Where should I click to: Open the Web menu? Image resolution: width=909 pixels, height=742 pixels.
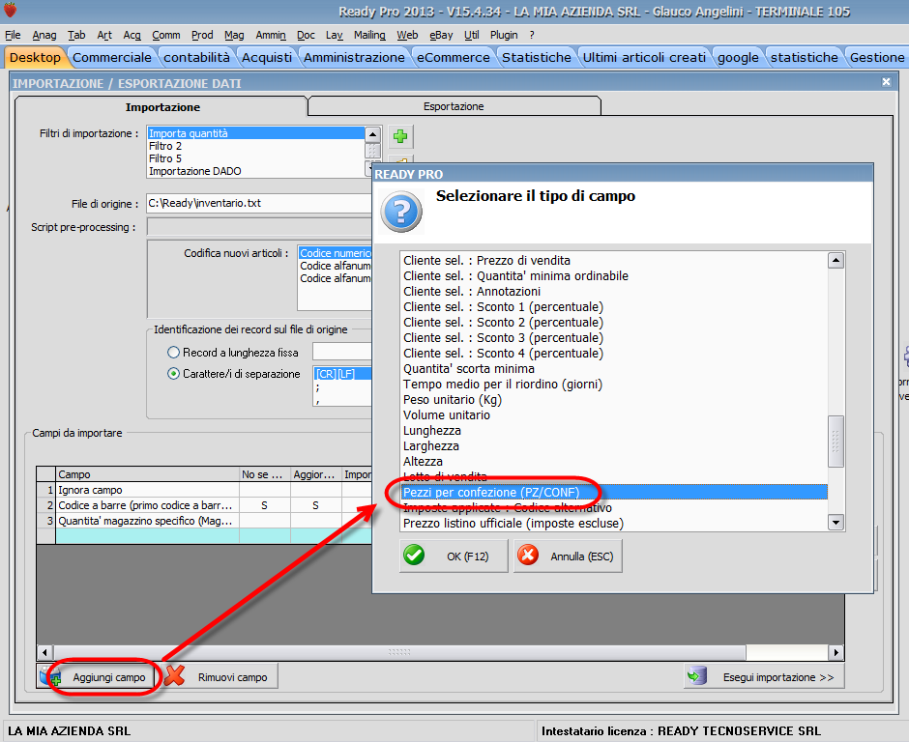click(407, 35)
